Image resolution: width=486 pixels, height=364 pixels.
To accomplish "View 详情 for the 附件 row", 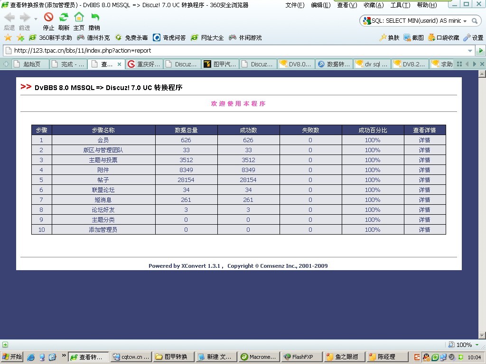I will point(424,170).
